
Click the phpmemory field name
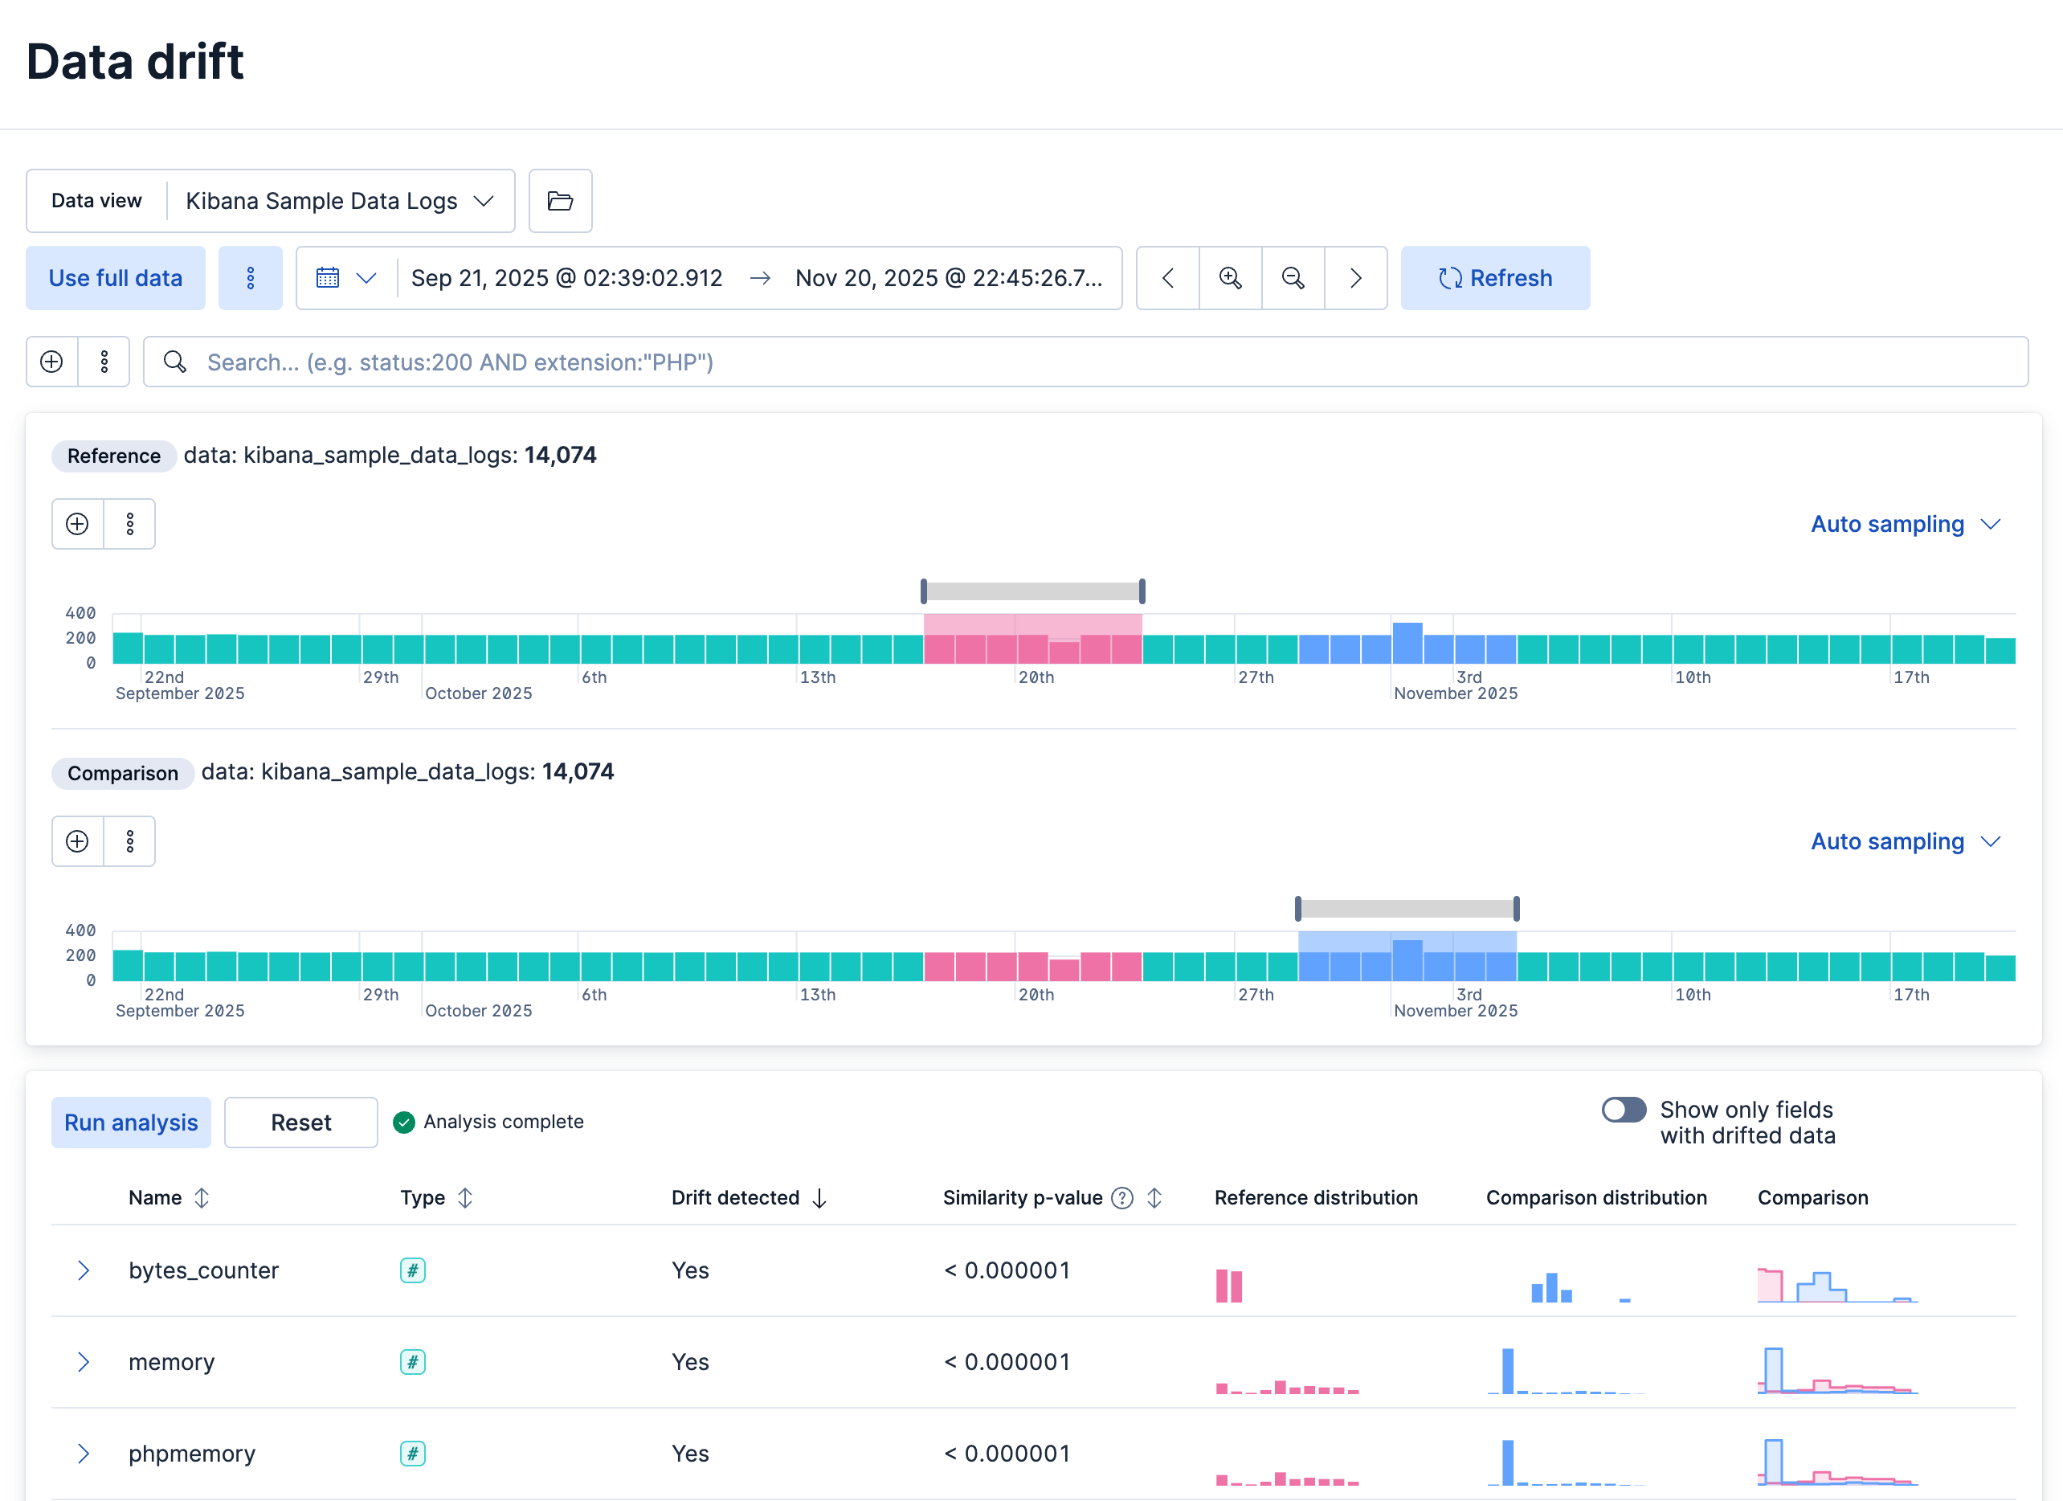tap(192, 1454)
